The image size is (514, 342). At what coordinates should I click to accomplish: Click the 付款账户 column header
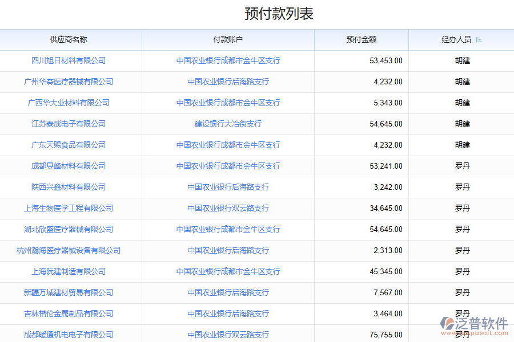pyautogui.click(x=228, y=40)
